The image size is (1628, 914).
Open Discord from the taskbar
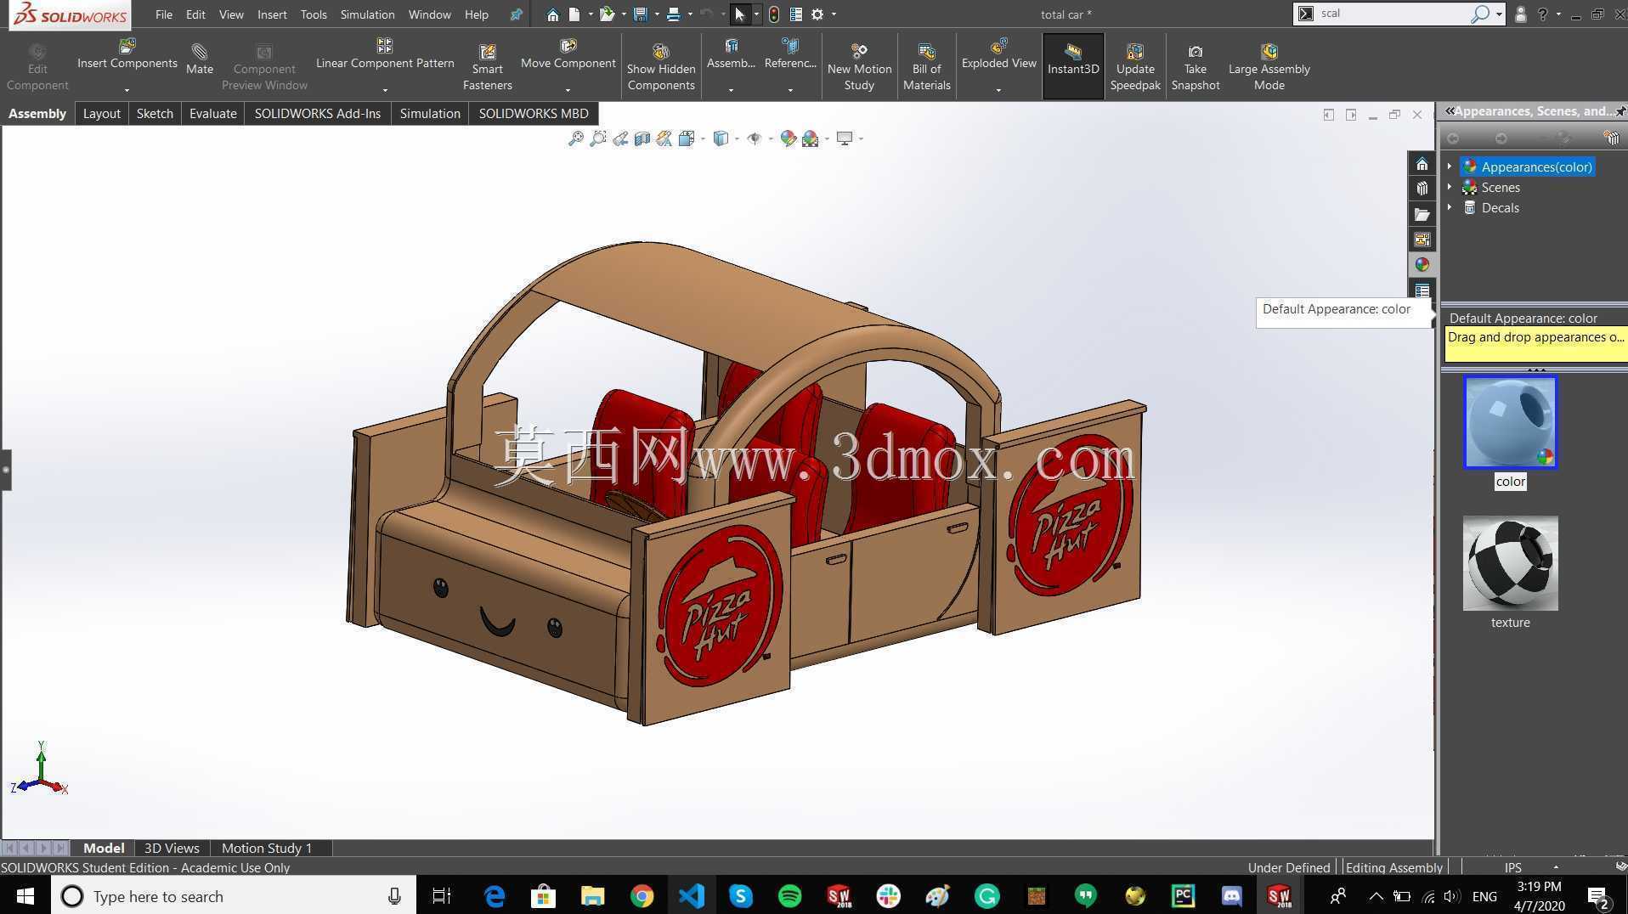point(1231,896)
